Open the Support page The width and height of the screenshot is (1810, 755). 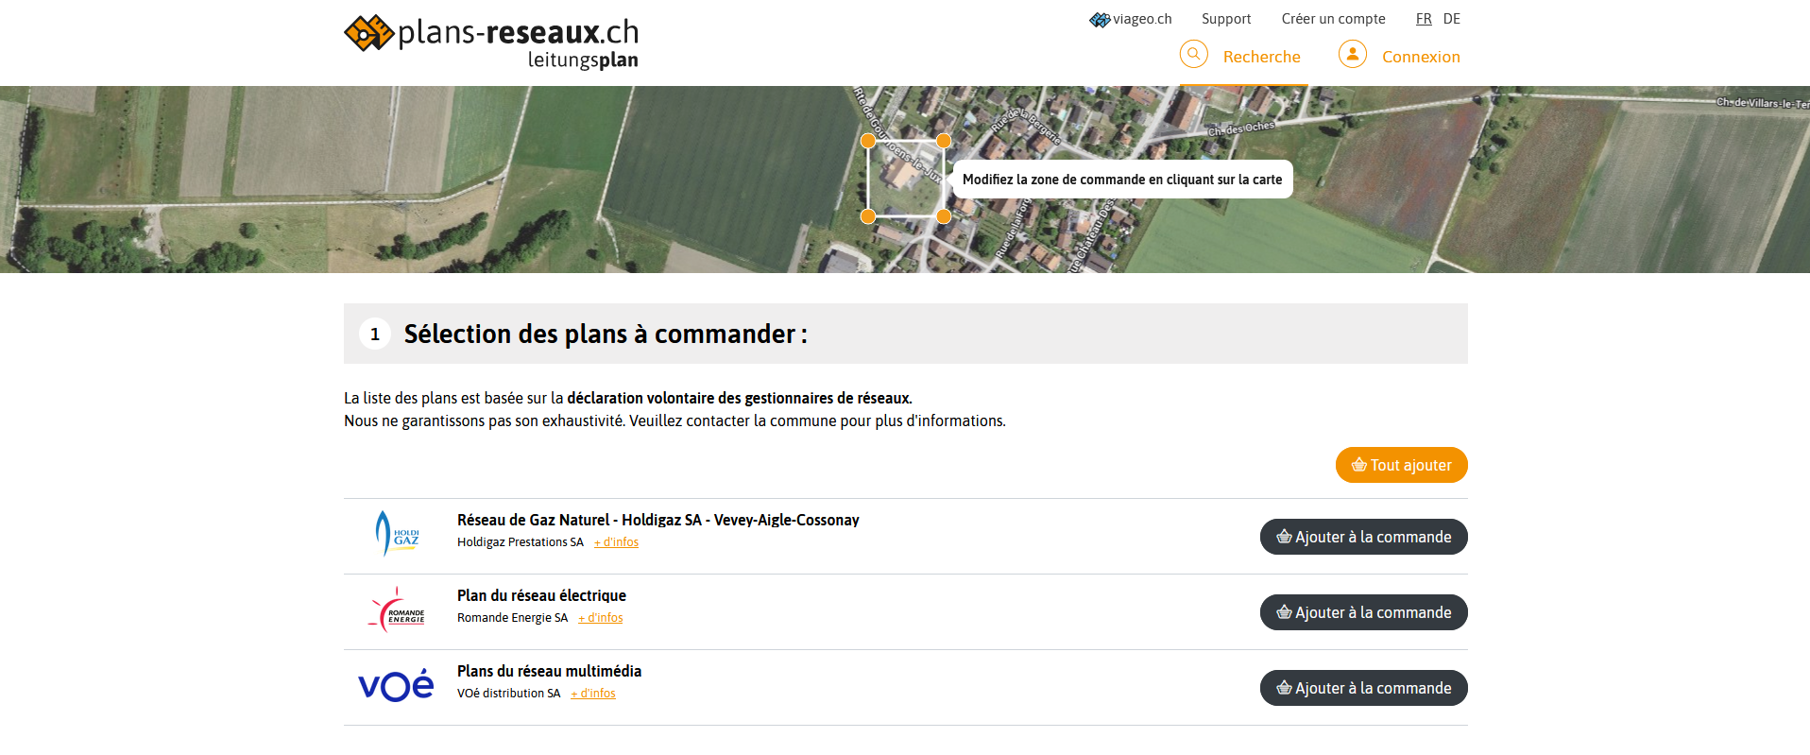[x=1225, y=19]
